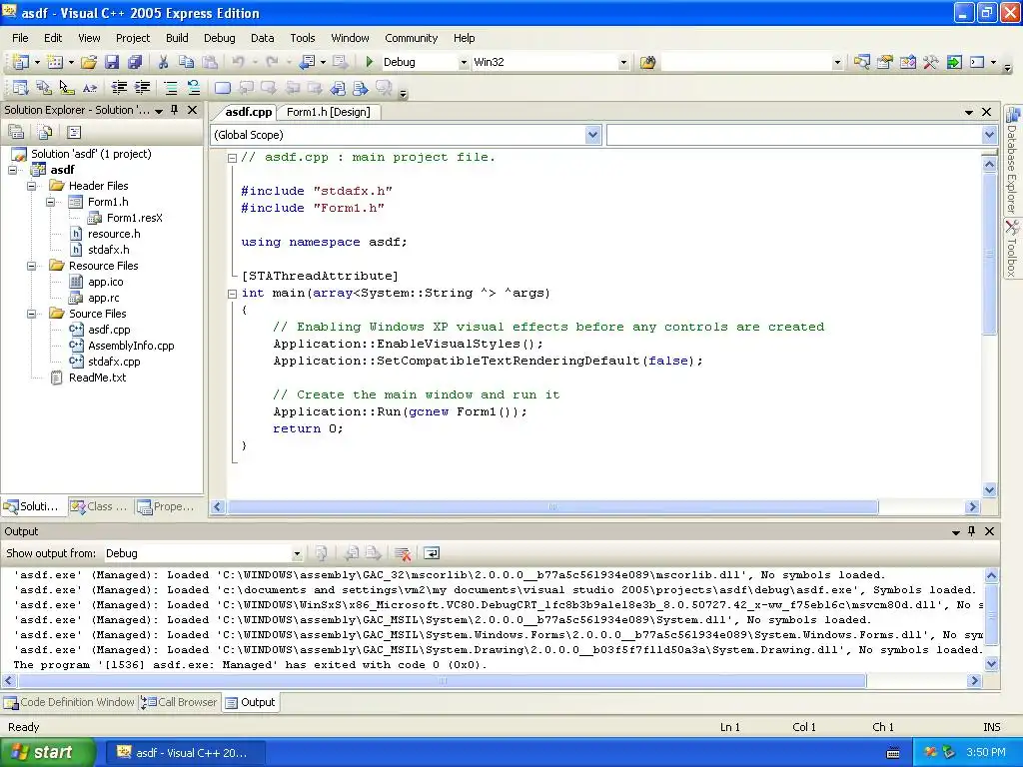
Task: Collapse the Header Files folder
Action: click(x=31, y=186)
